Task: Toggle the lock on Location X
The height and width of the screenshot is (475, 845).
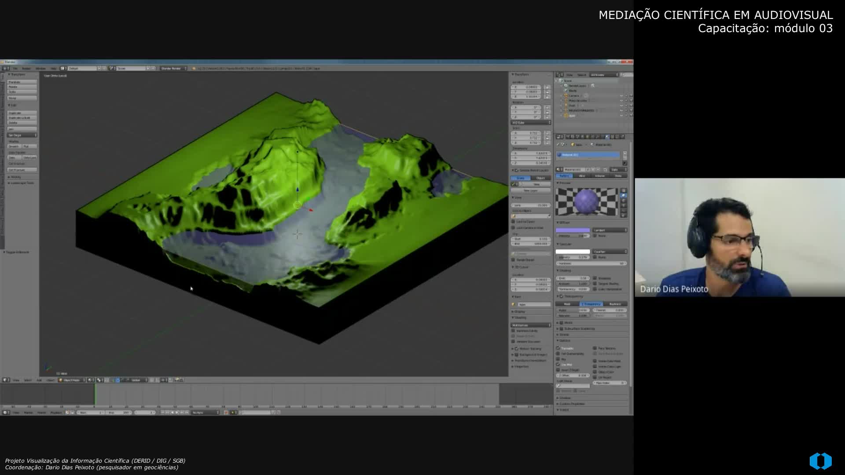Action: click(x=547, y=87)
